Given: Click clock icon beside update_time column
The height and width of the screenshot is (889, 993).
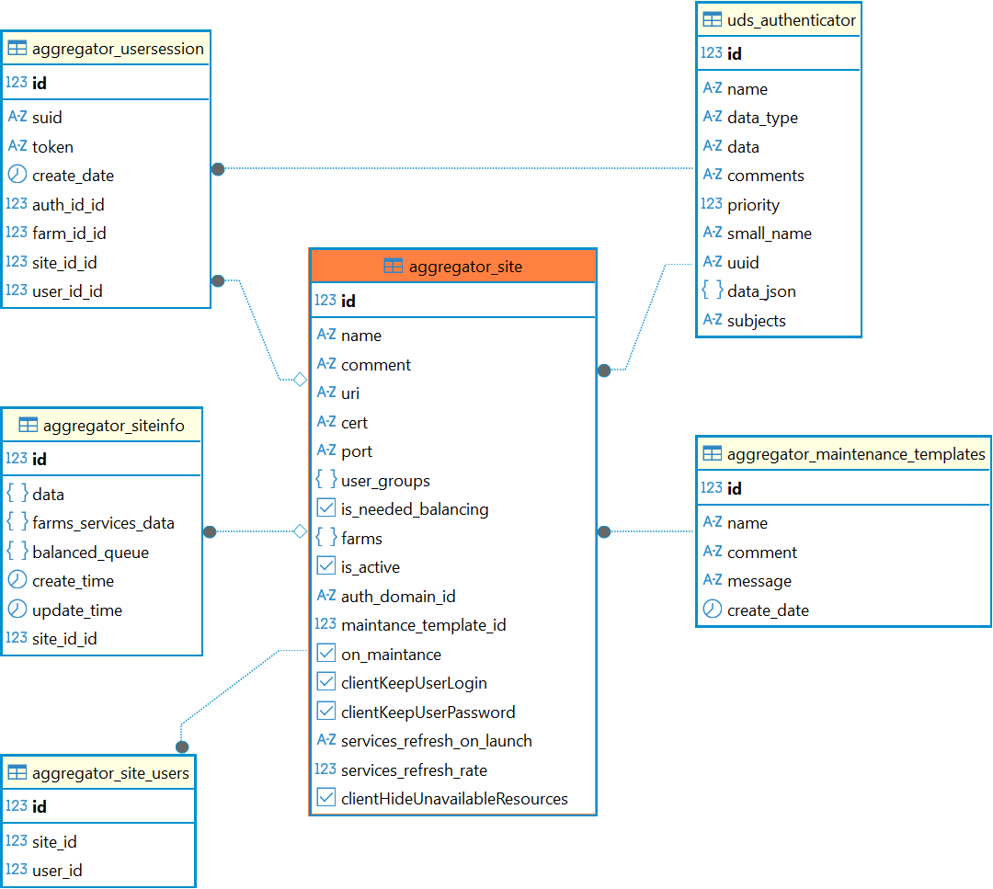Looking at the screenshot, I should pos(17,610).
